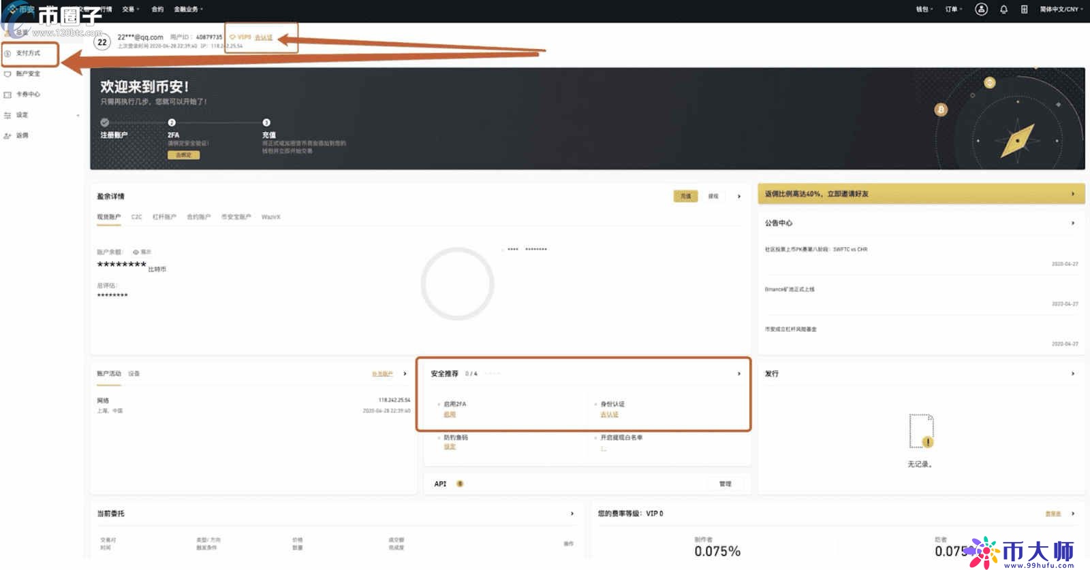
Task: Open the user profile icon in top bar
Action: click(981, 10)
